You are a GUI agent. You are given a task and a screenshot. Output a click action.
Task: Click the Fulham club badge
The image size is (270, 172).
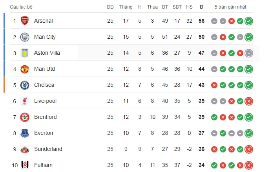(x=25, y=165)
